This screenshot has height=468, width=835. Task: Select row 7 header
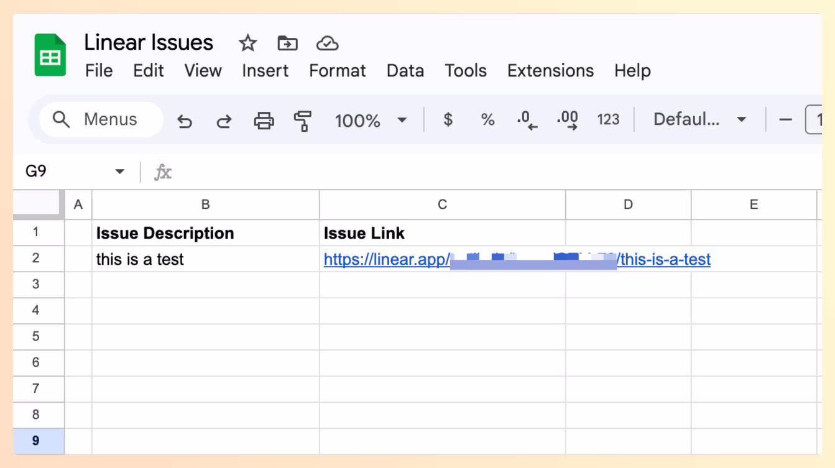tap(39, 389)
